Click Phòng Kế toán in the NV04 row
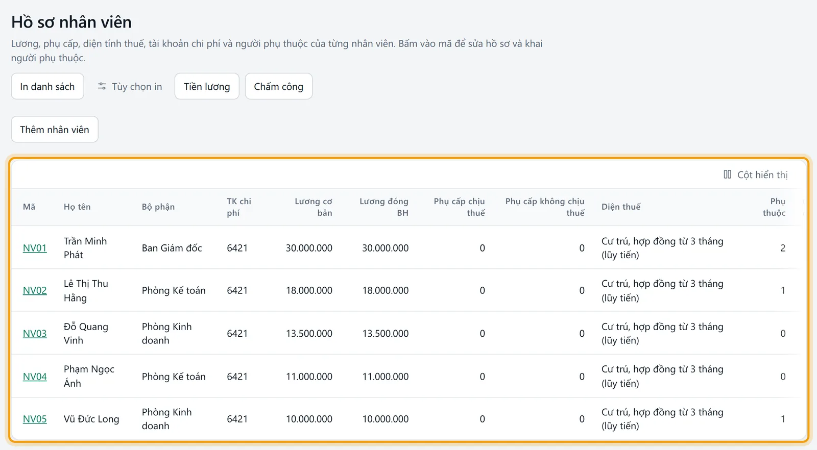The image size is (817, 450). (174, 377)
